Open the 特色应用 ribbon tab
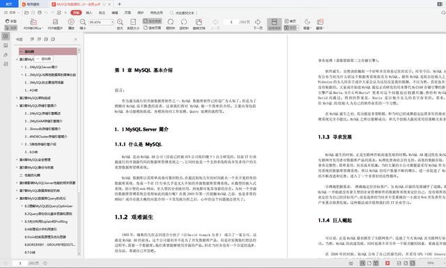446x268 pixels. (x=156, y=13)
